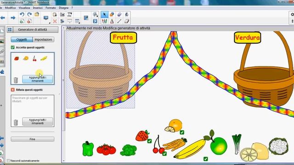Open the Formato menu

pyautogui.click(x=51, y=8)
